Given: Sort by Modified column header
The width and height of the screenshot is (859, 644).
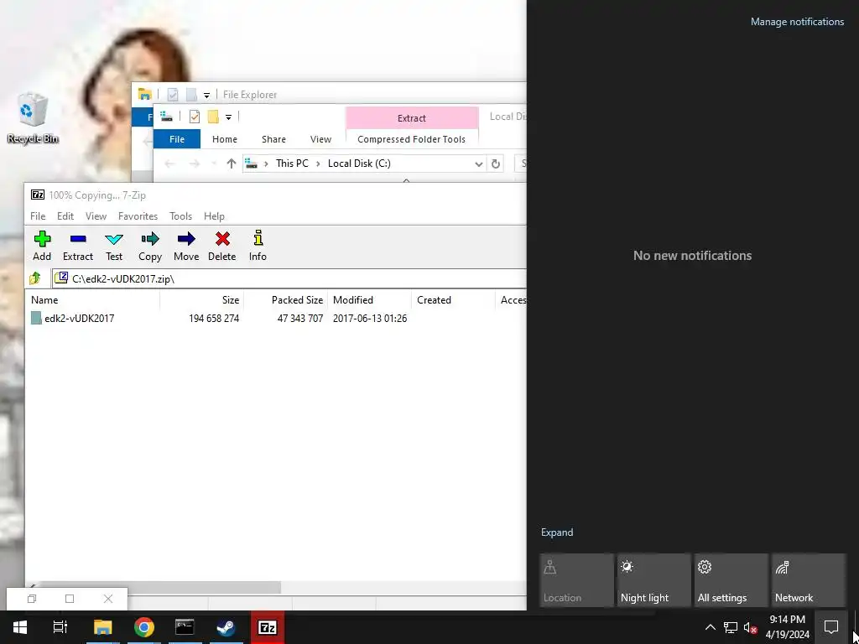Looking at the screenshot, I should point(369,300).
